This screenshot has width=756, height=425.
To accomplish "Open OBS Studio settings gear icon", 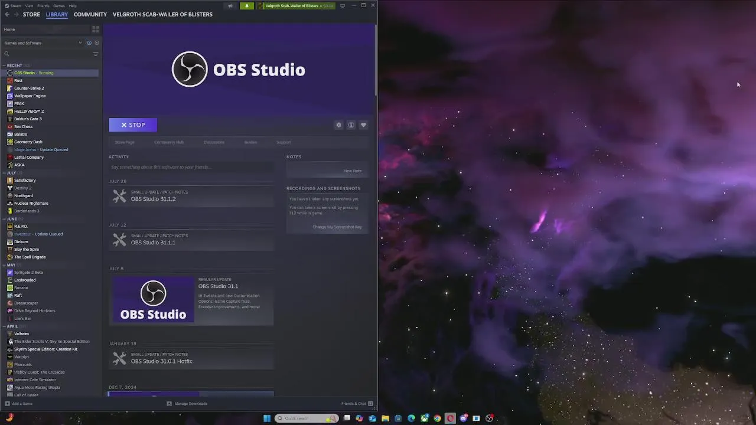I will click(338, 125).
